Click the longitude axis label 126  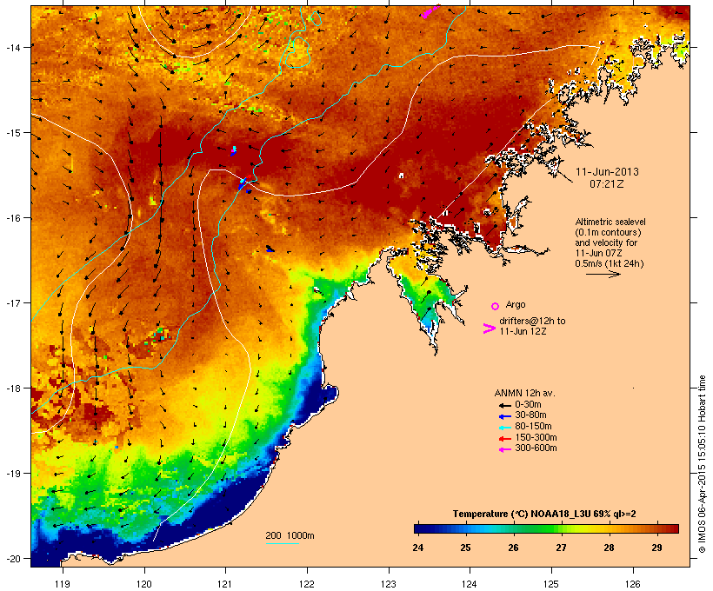point(632,584)
